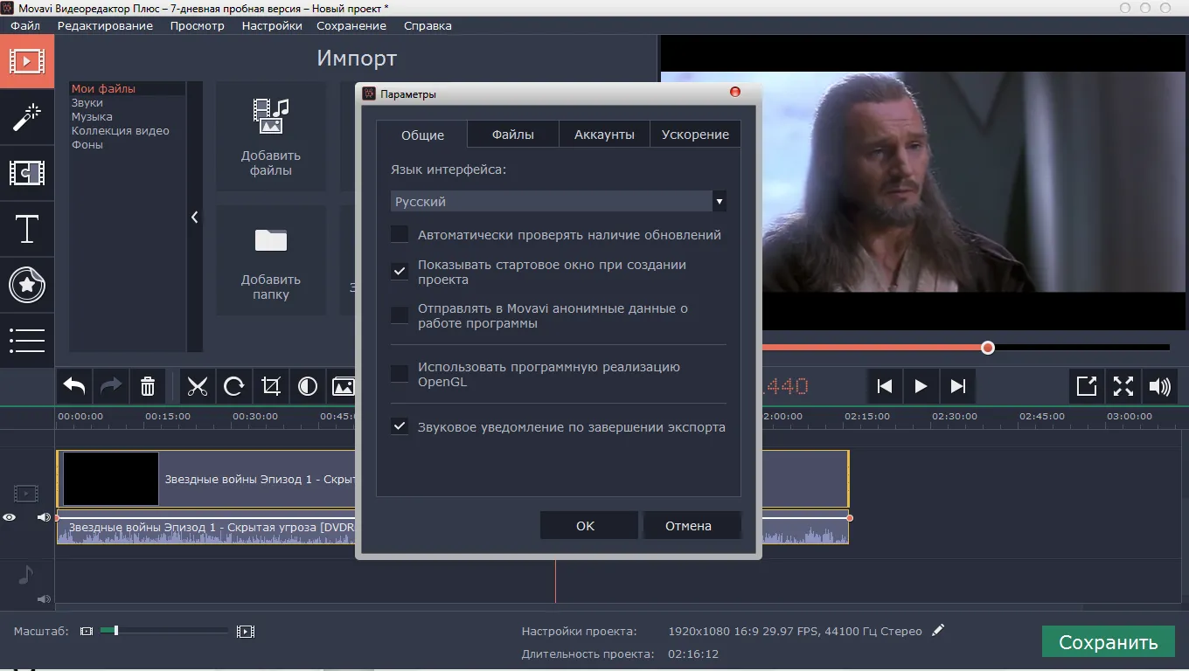Click the green Сохранить button

(1109, 642)
